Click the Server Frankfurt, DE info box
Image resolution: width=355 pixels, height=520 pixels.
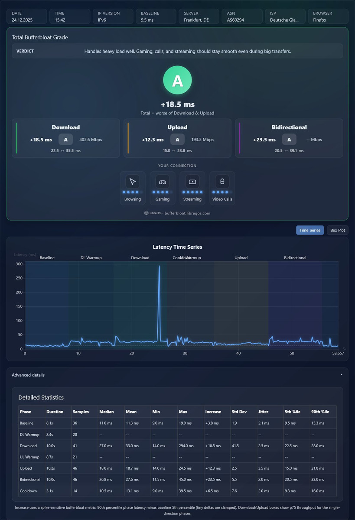tap(199, 16)
